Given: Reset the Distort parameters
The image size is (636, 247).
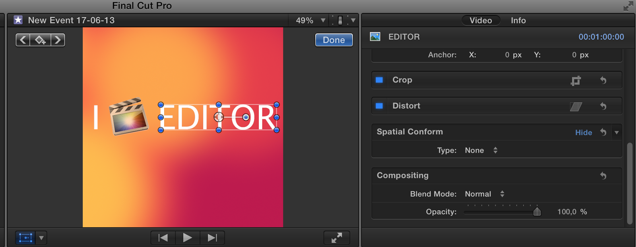Looking at the screenshot, I should click(x=603, y=106).
